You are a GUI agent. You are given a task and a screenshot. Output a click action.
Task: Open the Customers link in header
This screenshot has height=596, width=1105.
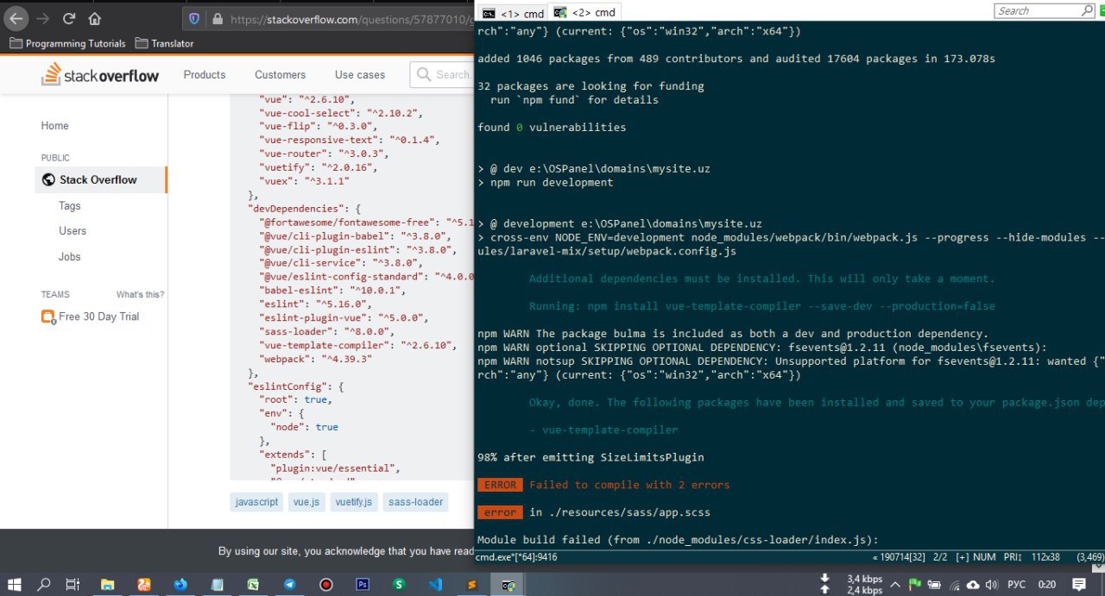[x=280, y=75]
